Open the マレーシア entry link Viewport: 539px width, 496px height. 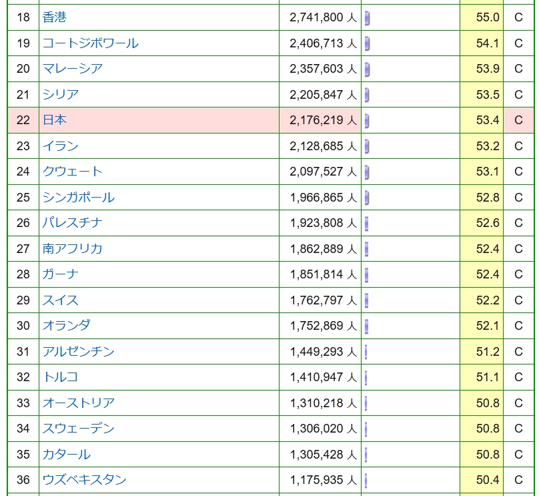coord(73,69)
